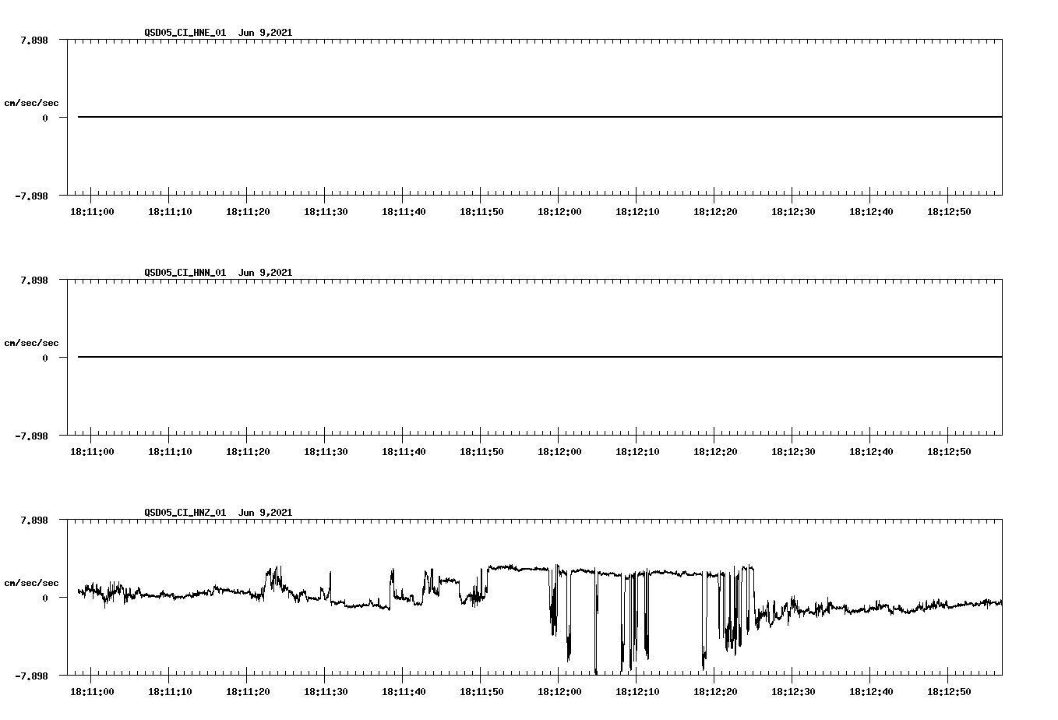Click the zero label on HNZ axis
This screenshot has width=1058, height=720.
click(x=45, y=598)
